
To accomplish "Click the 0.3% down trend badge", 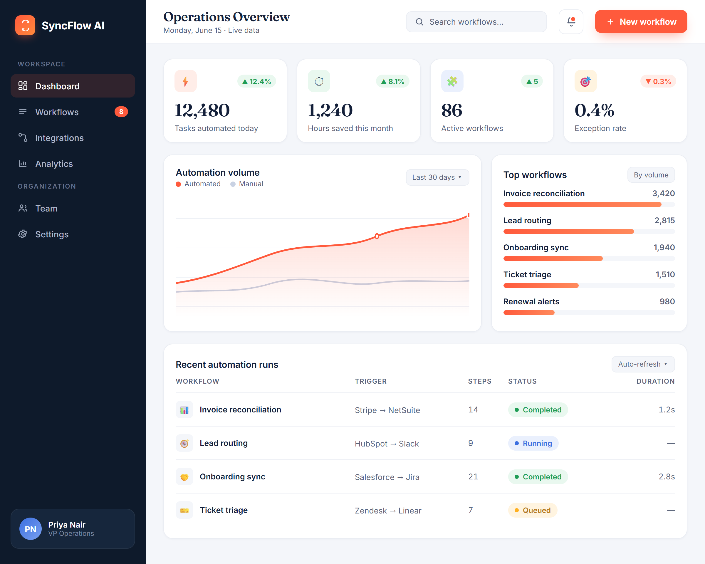I will (x=658, y=81).
